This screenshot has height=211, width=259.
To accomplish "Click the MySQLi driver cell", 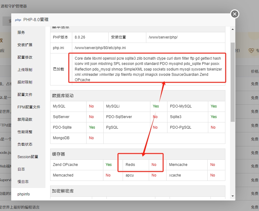I will pyautogui.click(x=127, y=106).
